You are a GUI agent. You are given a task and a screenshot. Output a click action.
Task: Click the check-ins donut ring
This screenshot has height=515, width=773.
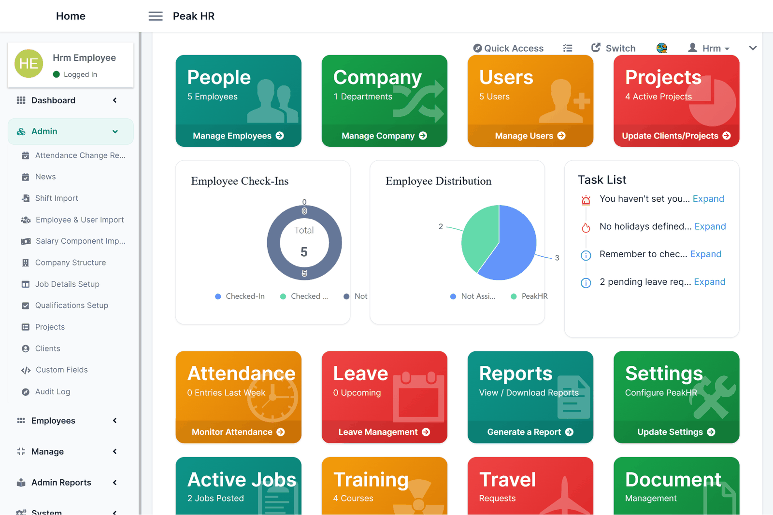273,243
